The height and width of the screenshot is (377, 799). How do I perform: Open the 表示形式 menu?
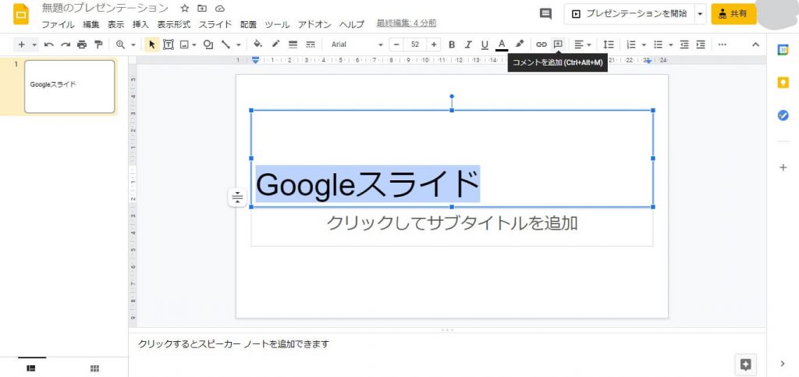[174, 24]
